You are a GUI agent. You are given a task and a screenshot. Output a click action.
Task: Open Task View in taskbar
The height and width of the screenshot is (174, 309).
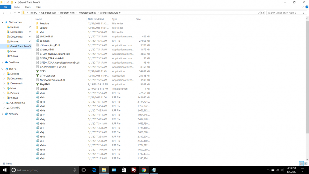[x=83, y=170]
